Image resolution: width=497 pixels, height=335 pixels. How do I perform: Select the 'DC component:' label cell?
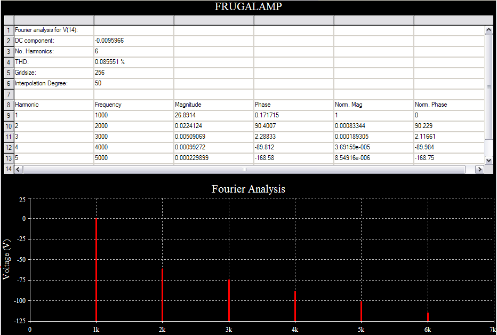(x=54, y=41)
